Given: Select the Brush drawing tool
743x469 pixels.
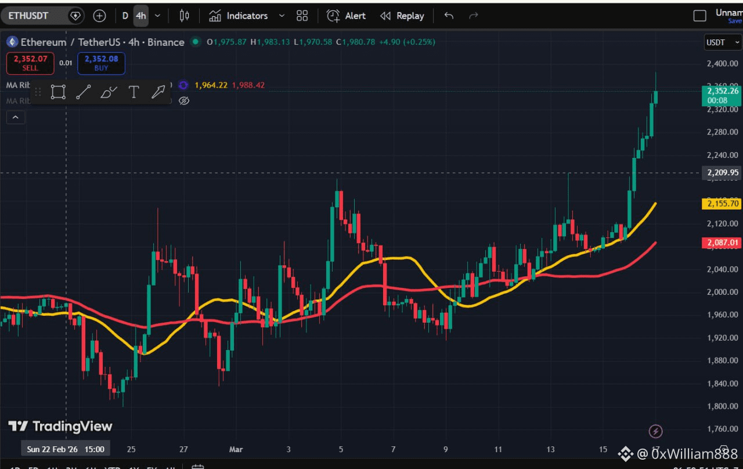Looking at the screenshot, I should [109, 92].
